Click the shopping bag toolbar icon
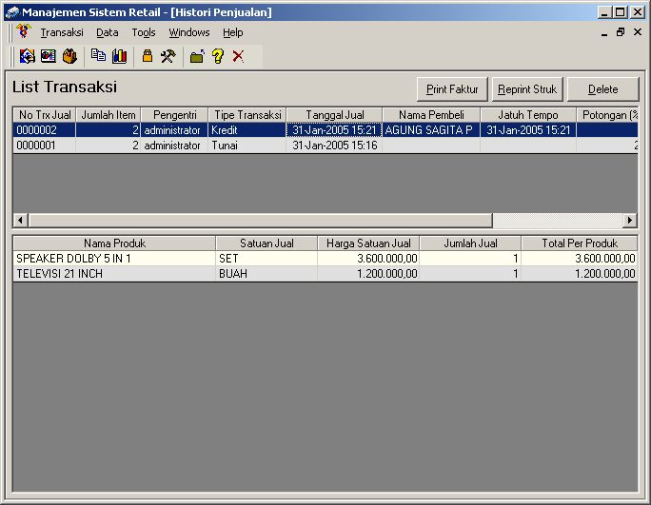This screenshot has width=651, height=505. point(69,56)
